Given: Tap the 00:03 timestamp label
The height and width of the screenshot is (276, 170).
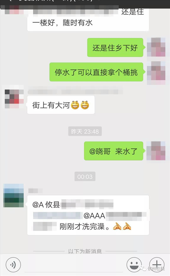Looking at the screenshot, I should [x=85, y=176].
